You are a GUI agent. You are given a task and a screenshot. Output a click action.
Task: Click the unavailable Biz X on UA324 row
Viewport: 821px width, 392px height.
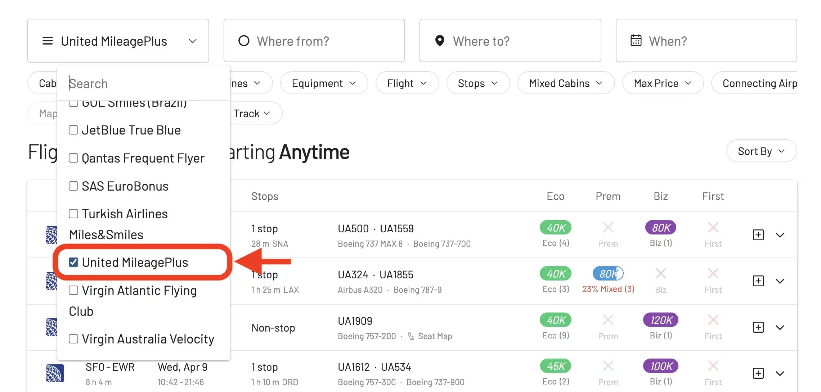click(x=660, y=273)
